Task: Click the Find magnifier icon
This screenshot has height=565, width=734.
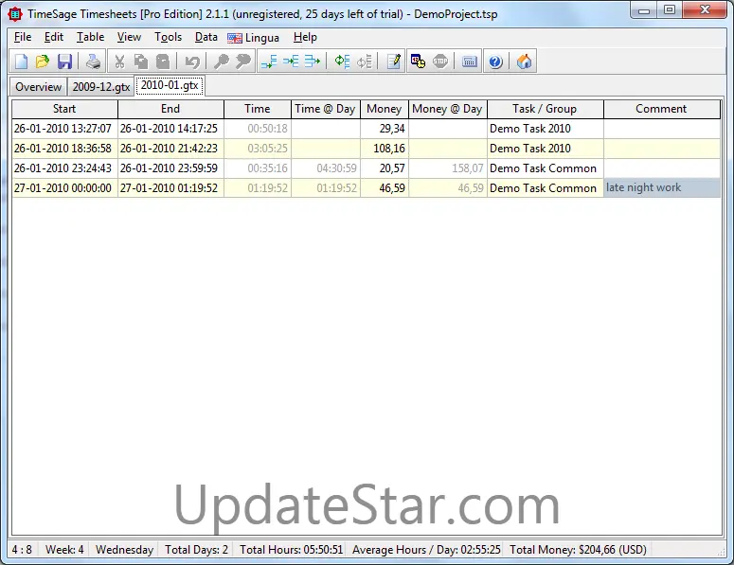Action: 221,62
